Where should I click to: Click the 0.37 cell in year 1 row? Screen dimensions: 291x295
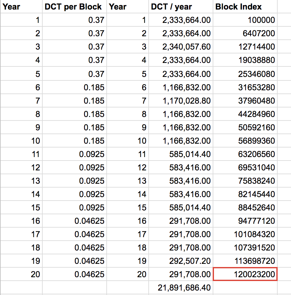click(75, 20)
